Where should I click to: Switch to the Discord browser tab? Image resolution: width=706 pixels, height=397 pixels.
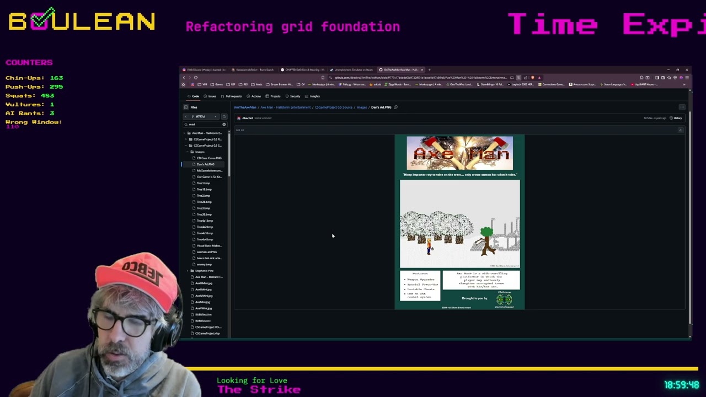(204, 70)
